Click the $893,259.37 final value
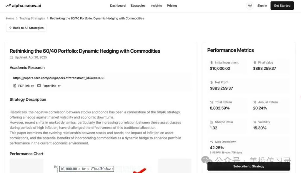301x173 pixels. pos(265,68)
